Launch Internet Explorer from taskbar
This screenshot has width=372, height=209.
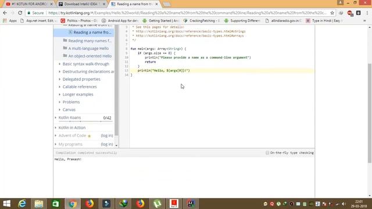[x=22, y=204]
